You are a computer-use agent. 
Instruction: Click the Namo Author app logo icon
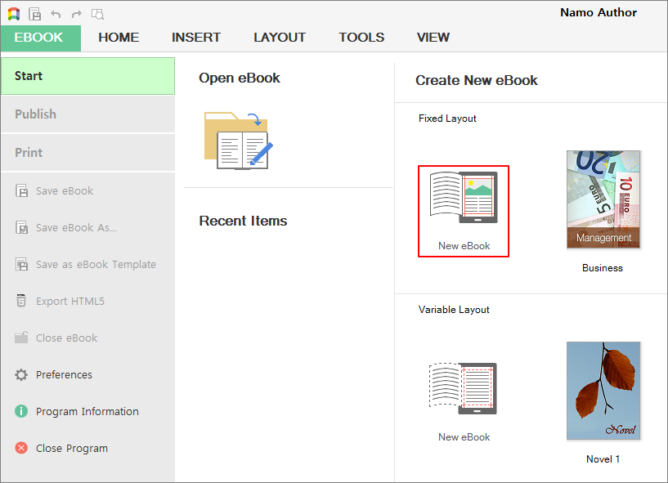pos(14,14)
